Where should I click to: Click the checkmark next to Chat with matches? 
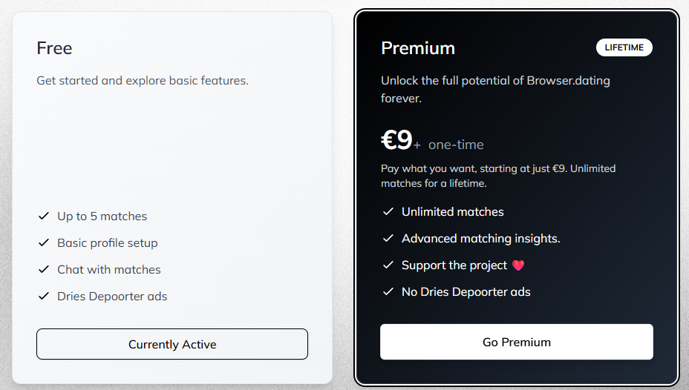(44, 269)
